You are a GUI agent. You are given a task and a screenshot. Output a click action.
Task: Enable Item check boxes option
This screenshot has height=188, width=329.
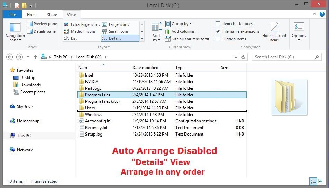[x=218, y=24]
